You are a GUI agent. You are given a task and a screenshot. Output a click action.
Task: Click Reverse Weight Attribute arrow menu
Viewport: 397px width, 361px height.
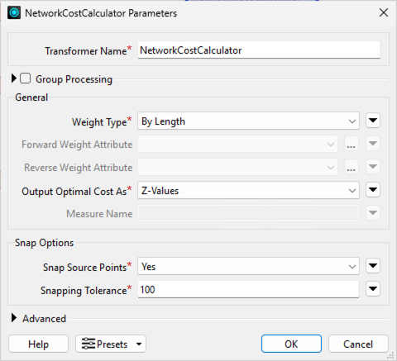coord(373,167)
